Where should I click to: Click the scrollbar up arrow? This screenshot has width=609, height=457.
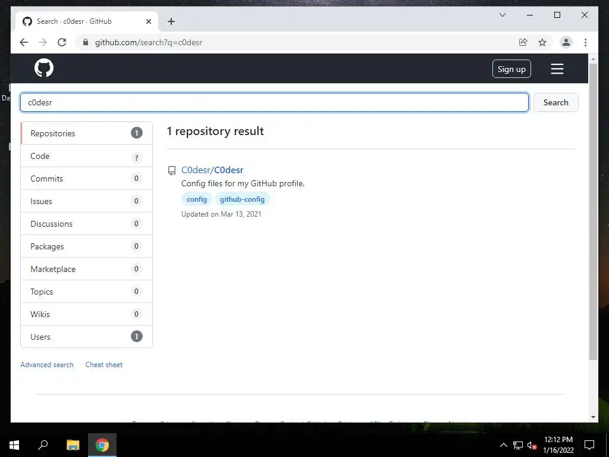pos(593,59)
